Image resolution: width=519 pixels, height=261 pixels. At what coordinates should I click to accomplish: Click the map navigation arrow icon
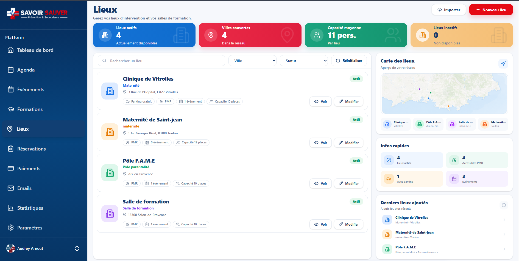pos(503,64)
